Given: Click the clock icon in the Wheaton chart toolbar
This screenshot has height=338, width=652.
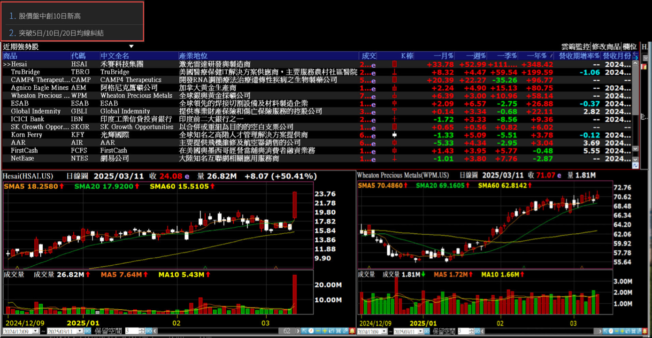Looking at the screenshot, I should pos(611,331).
